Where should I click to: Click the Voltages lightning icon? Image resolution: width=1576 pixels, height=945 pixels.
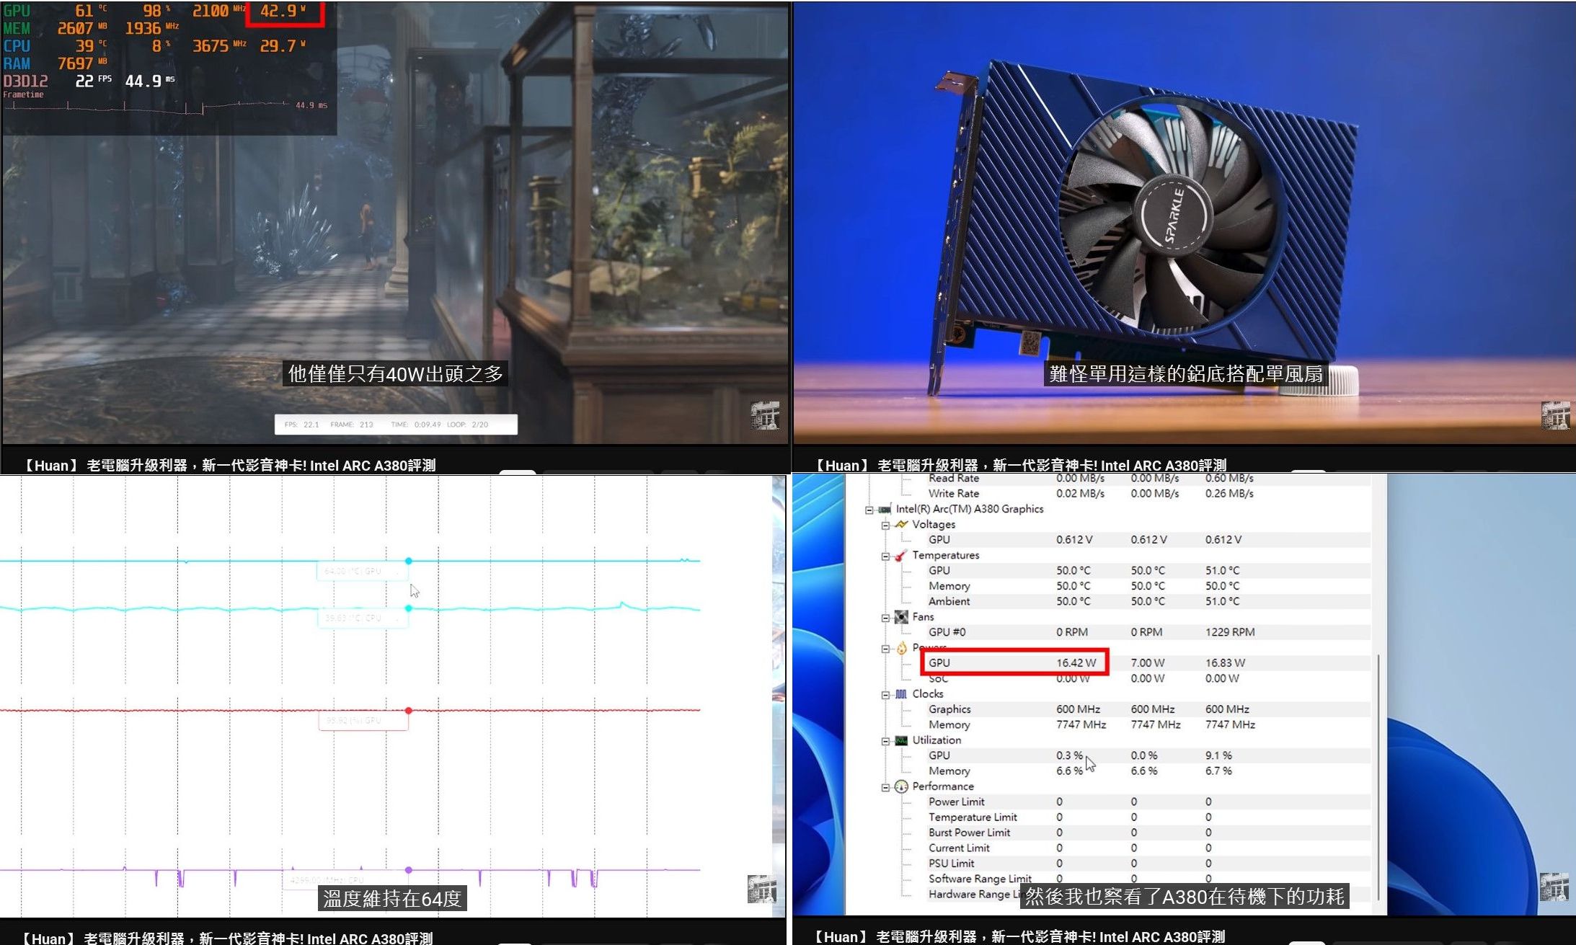pyautogui.click(x=901, y=525)
